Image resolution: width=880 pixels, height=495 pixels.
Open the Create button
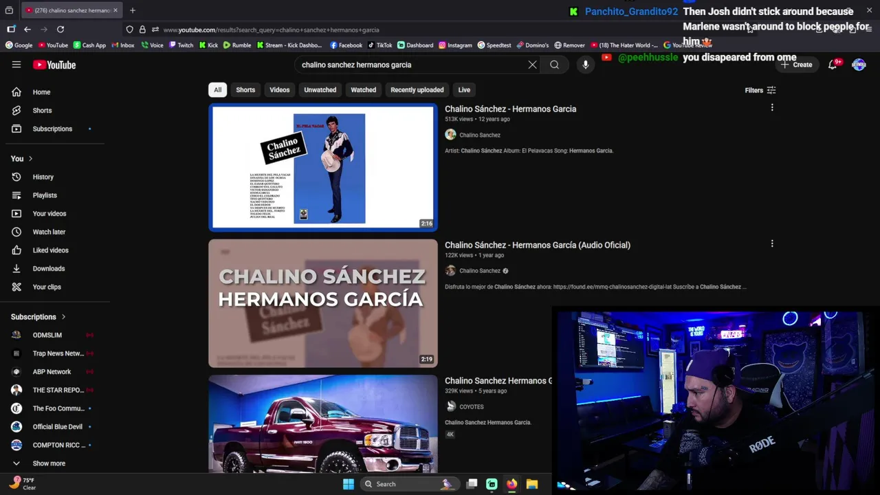tap(796, 65)
